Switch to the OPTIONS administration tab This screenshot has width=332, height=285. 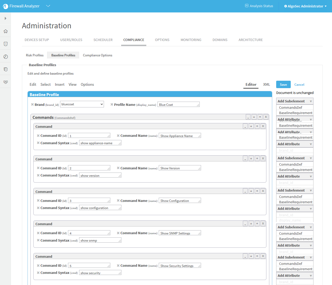(x=162, y=40)
